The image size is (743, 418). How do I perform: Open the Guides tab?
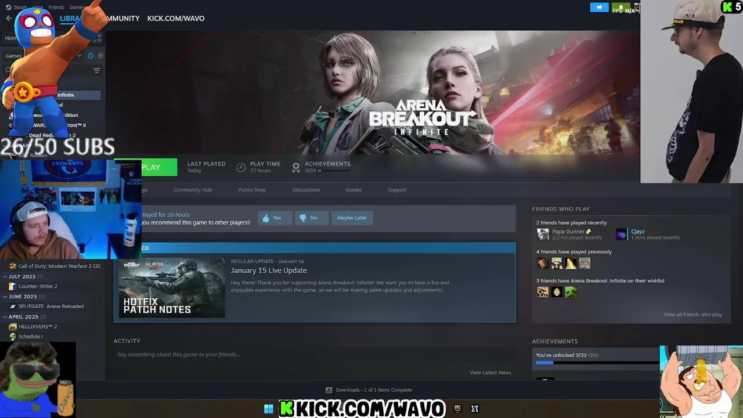[x=354, y=190]
